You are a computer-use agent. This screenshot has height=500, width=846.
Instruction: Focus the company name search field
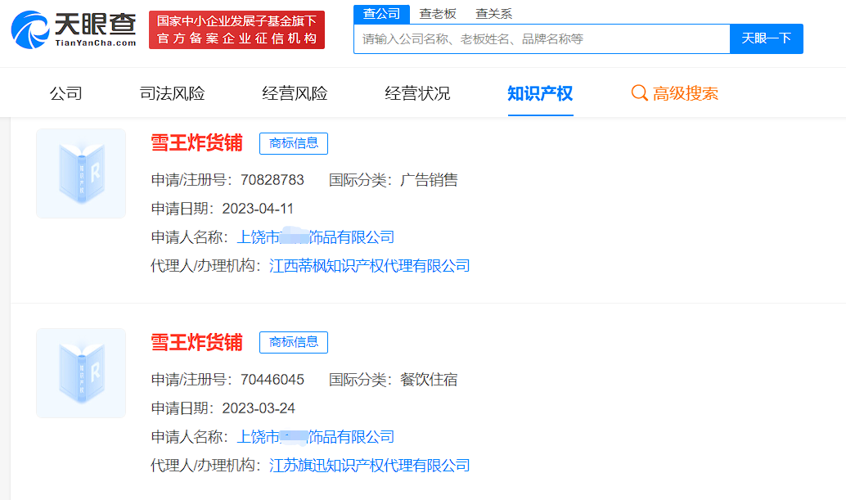click(x=542, y=38)
